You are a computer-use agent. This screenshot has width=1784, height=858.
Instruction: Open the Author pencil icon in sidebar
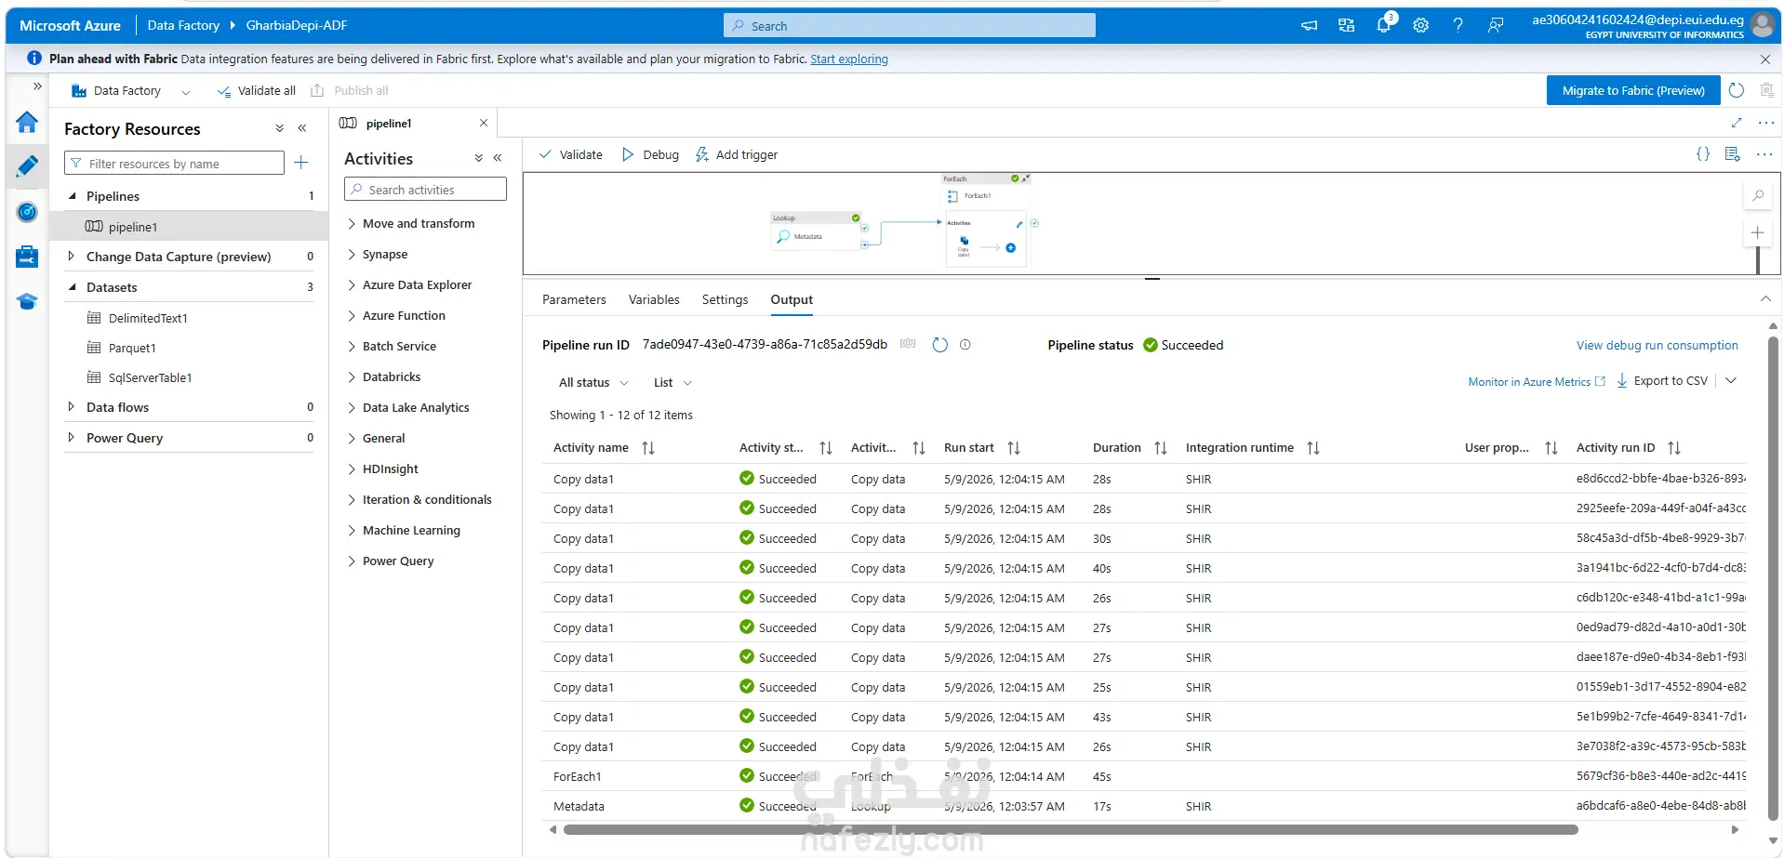point(27,166)
